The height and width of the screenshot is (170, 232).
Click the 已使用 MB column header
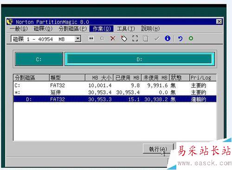click(x=127, y=78)
